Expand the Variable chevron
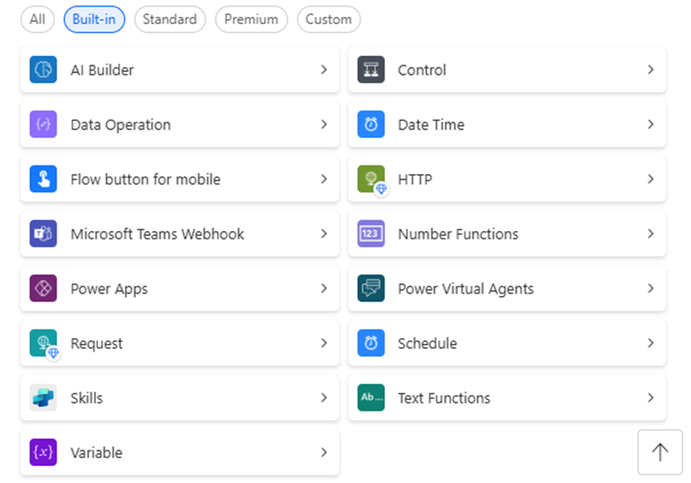Screen dimensions: 691x483 click(x=324, y=452)
